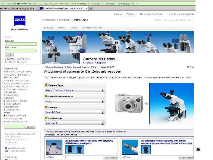
Task: Open the Privacy link
Action: [130, 14]
